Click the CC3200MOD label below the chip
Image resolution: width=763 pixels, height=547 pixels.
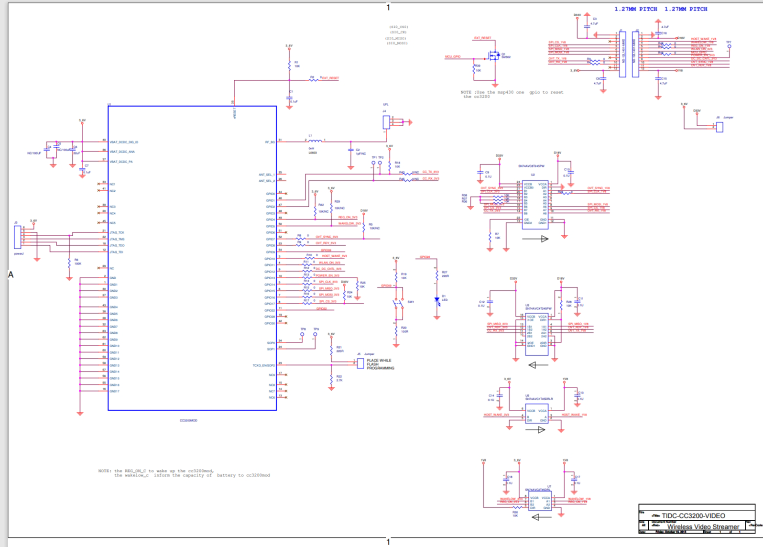click(188, 420)
